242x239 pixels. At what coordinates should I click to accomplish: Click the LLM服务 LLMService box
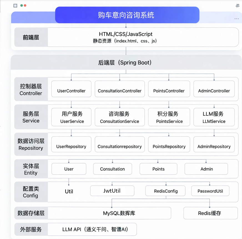214,117
